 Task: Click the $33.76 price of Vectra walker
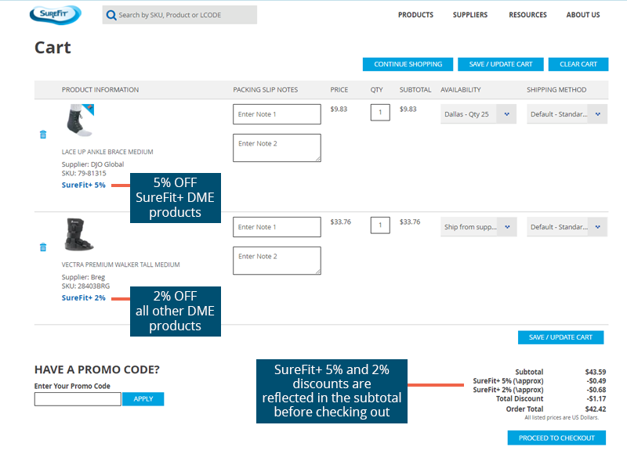point(341,221)
